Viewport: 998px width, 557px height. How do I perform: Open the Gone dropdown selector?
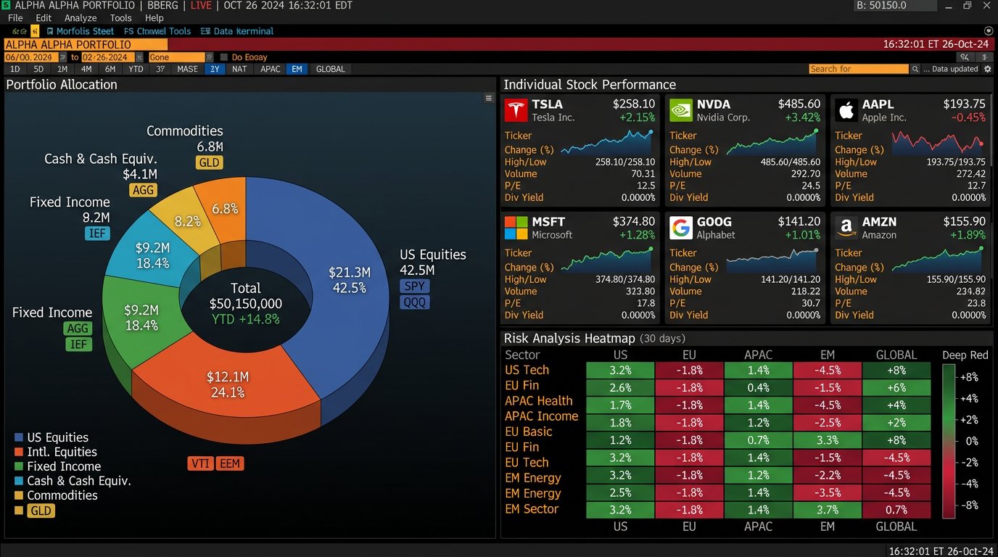coord(210,57)
